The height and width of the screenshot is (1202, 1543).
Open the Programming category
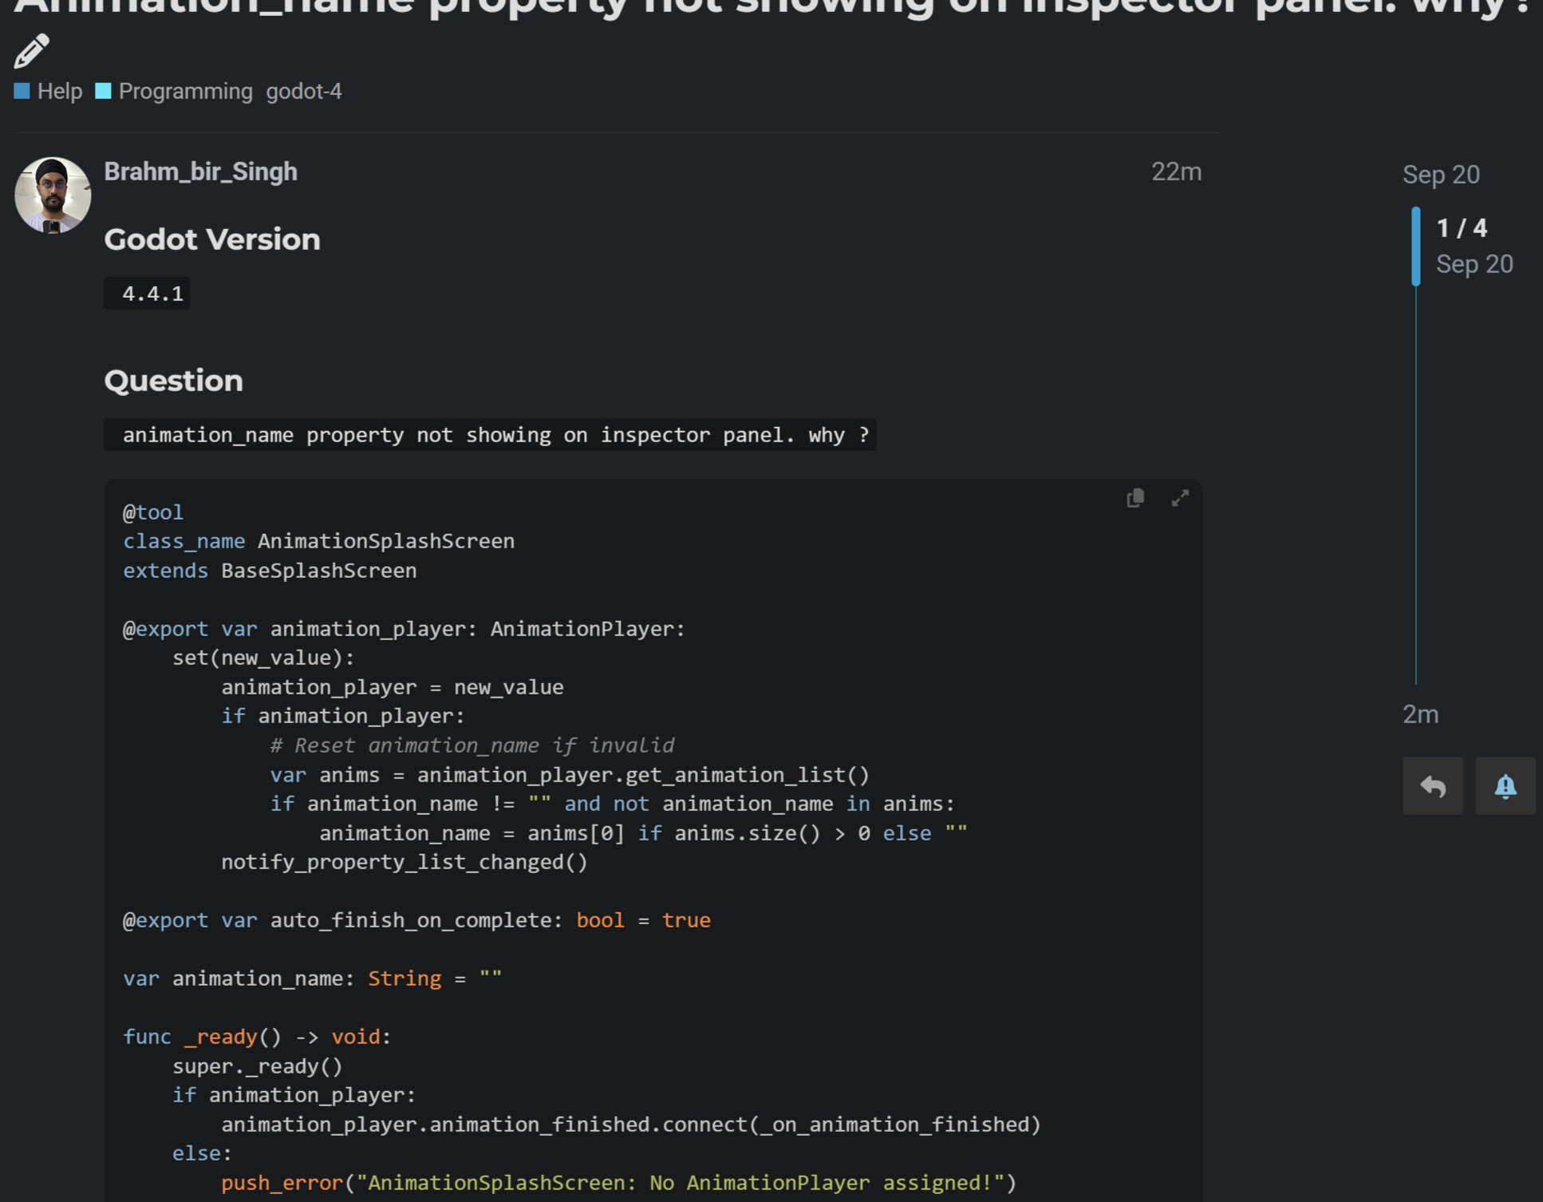(185, 92)
